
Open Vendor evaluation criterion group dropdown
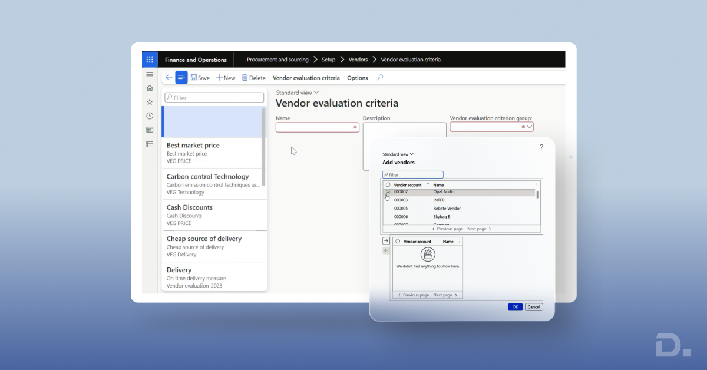529,127
